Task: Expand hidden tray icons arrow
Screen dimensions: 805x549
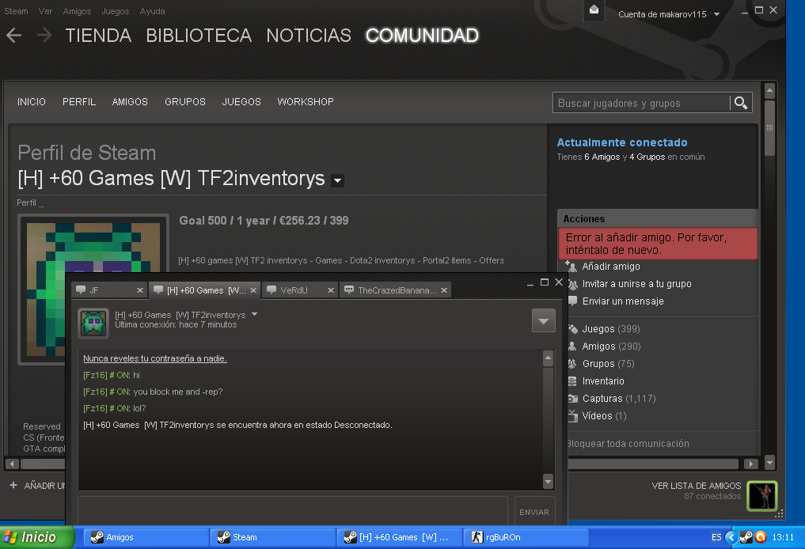Action: (731, 537)
